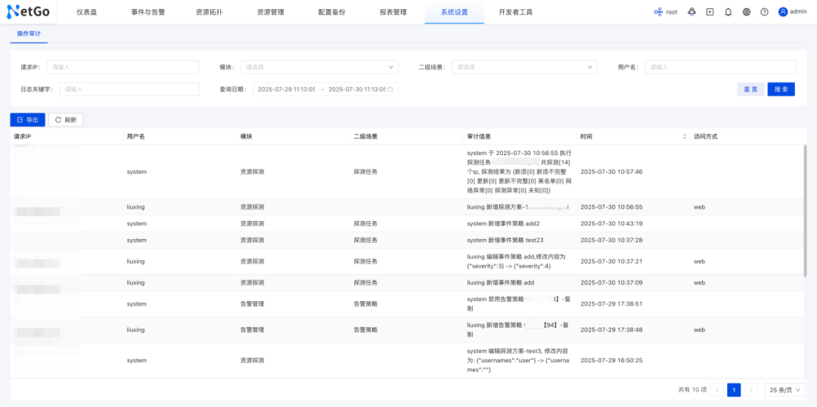
Task: Focus the 请求IP input field
Action: pos(123,67)
